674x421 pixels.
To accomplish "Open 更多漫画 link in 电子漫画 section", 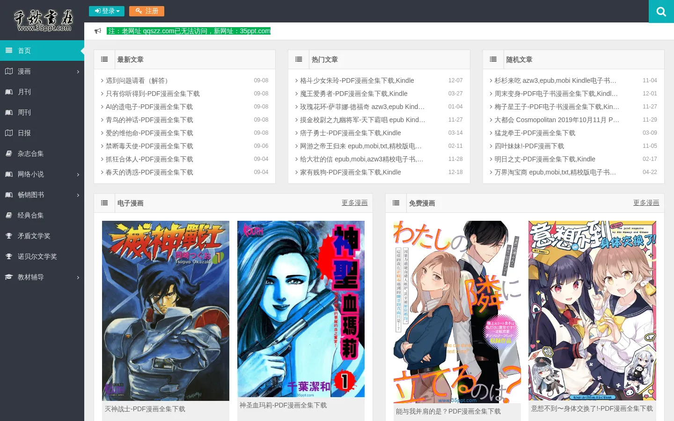I will (354, 203).
